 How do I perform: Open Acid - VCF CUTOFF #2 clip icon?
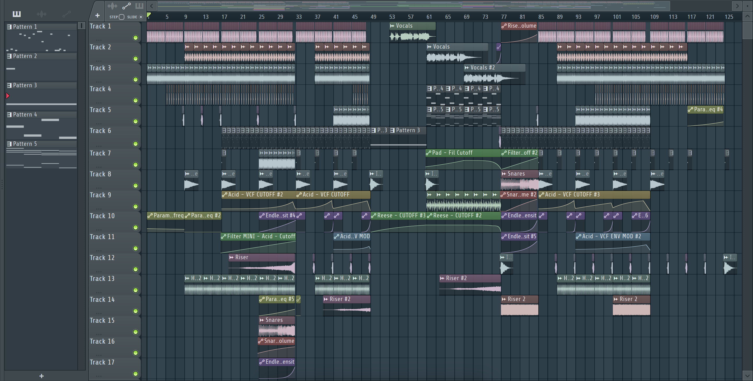click(x=224, y=195)
